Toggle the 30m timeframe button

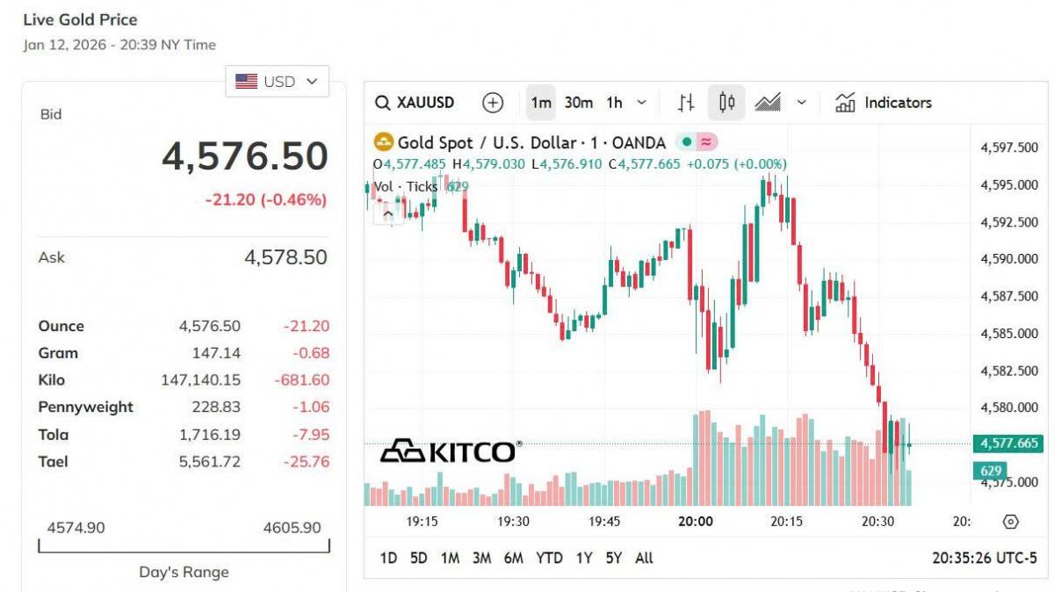coord(578,103)
